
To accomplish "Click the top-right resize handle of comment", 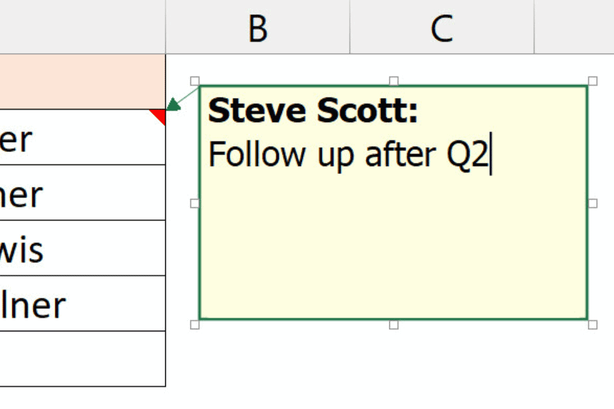I will (593, 81).
